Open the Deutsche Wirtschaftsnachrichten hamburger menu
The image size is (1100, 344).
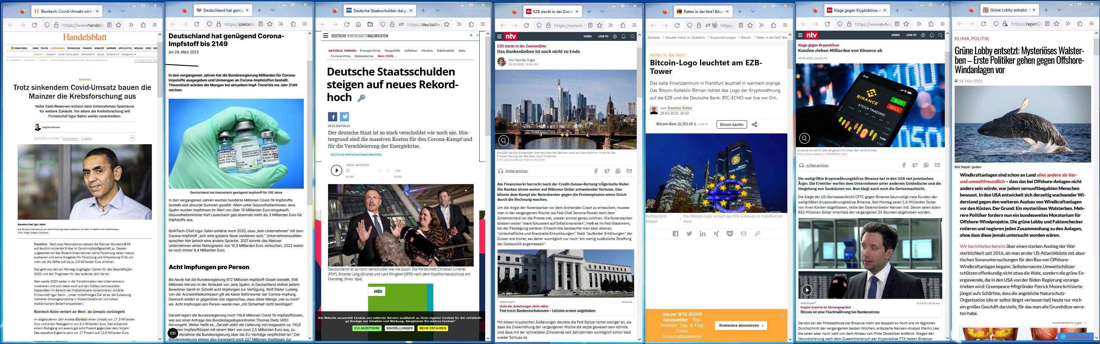click(x=325, y=36)
